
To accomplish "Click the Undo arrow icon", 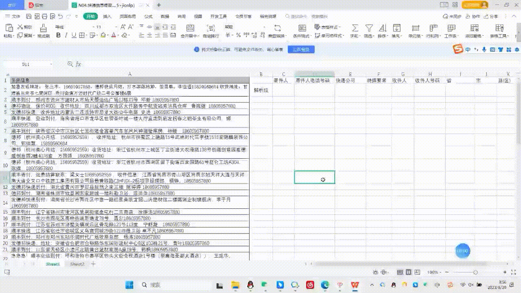I will pos(61,17).
